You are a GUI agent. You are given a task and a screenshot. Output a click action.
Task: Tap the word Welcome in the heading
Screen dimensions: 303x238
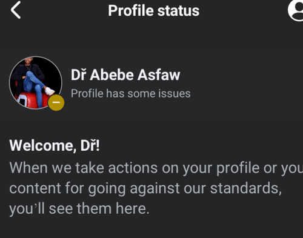click(42, 145)
